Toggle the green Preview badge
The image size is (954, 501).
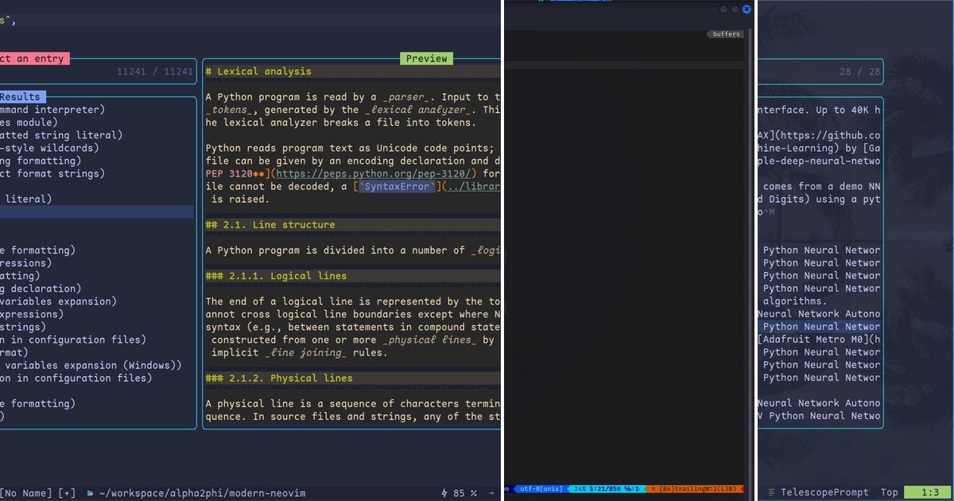426,58
